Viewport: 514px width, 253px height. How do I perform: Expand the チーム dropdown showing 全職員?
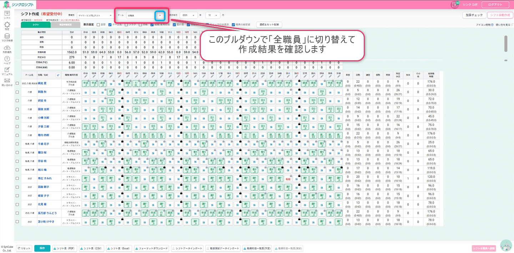160,15
